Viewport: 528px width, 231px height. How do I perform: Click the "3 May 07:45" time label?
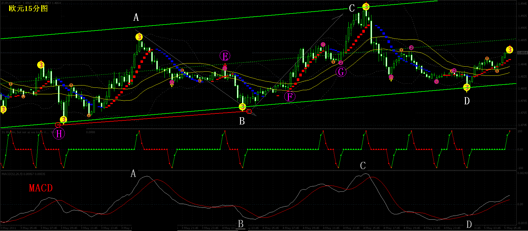coord(49,228)
